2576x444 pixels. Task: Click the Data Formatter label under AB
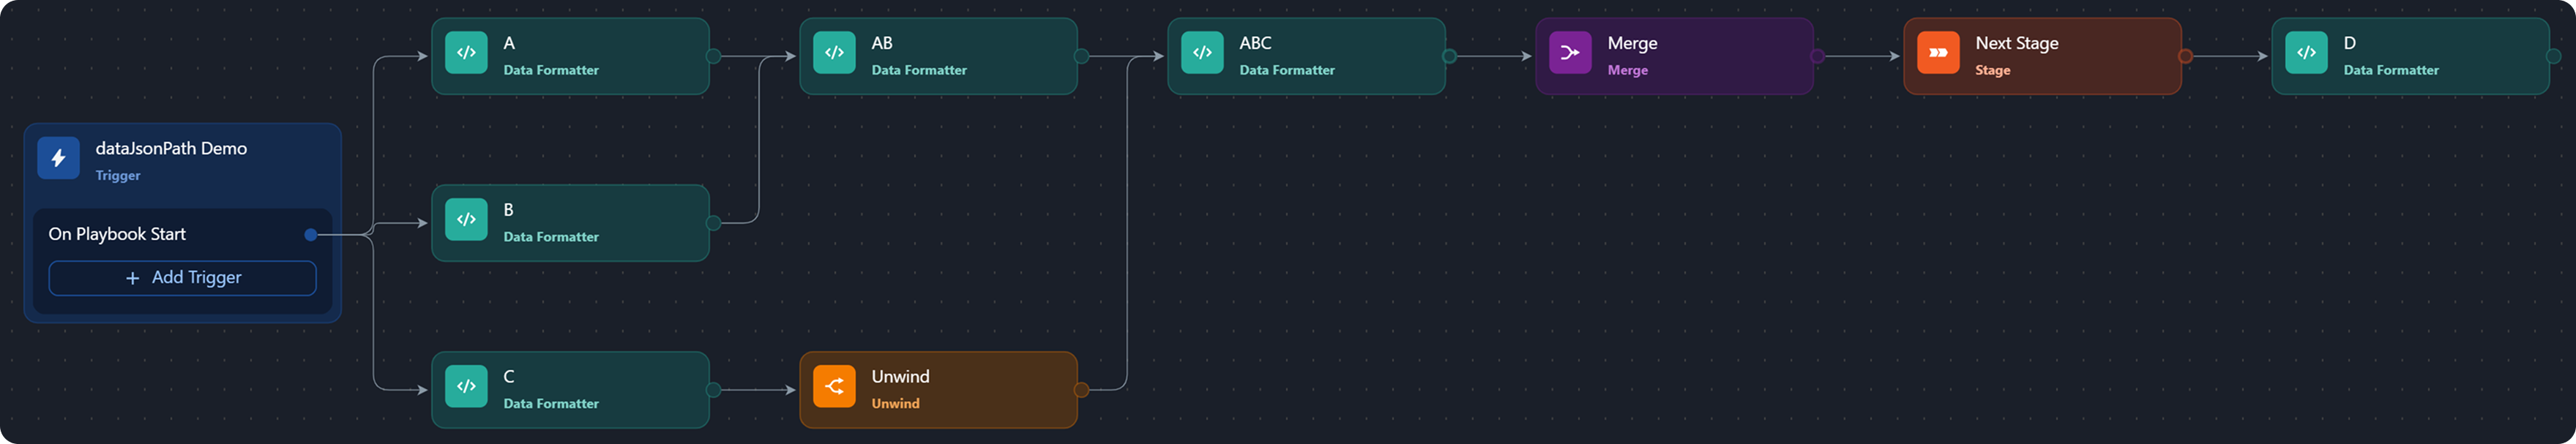click(x=919, y=70)
